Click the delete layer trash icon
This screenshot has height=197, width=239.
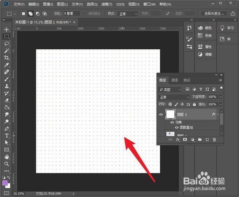pyautogui.click(x=214, y=140)
